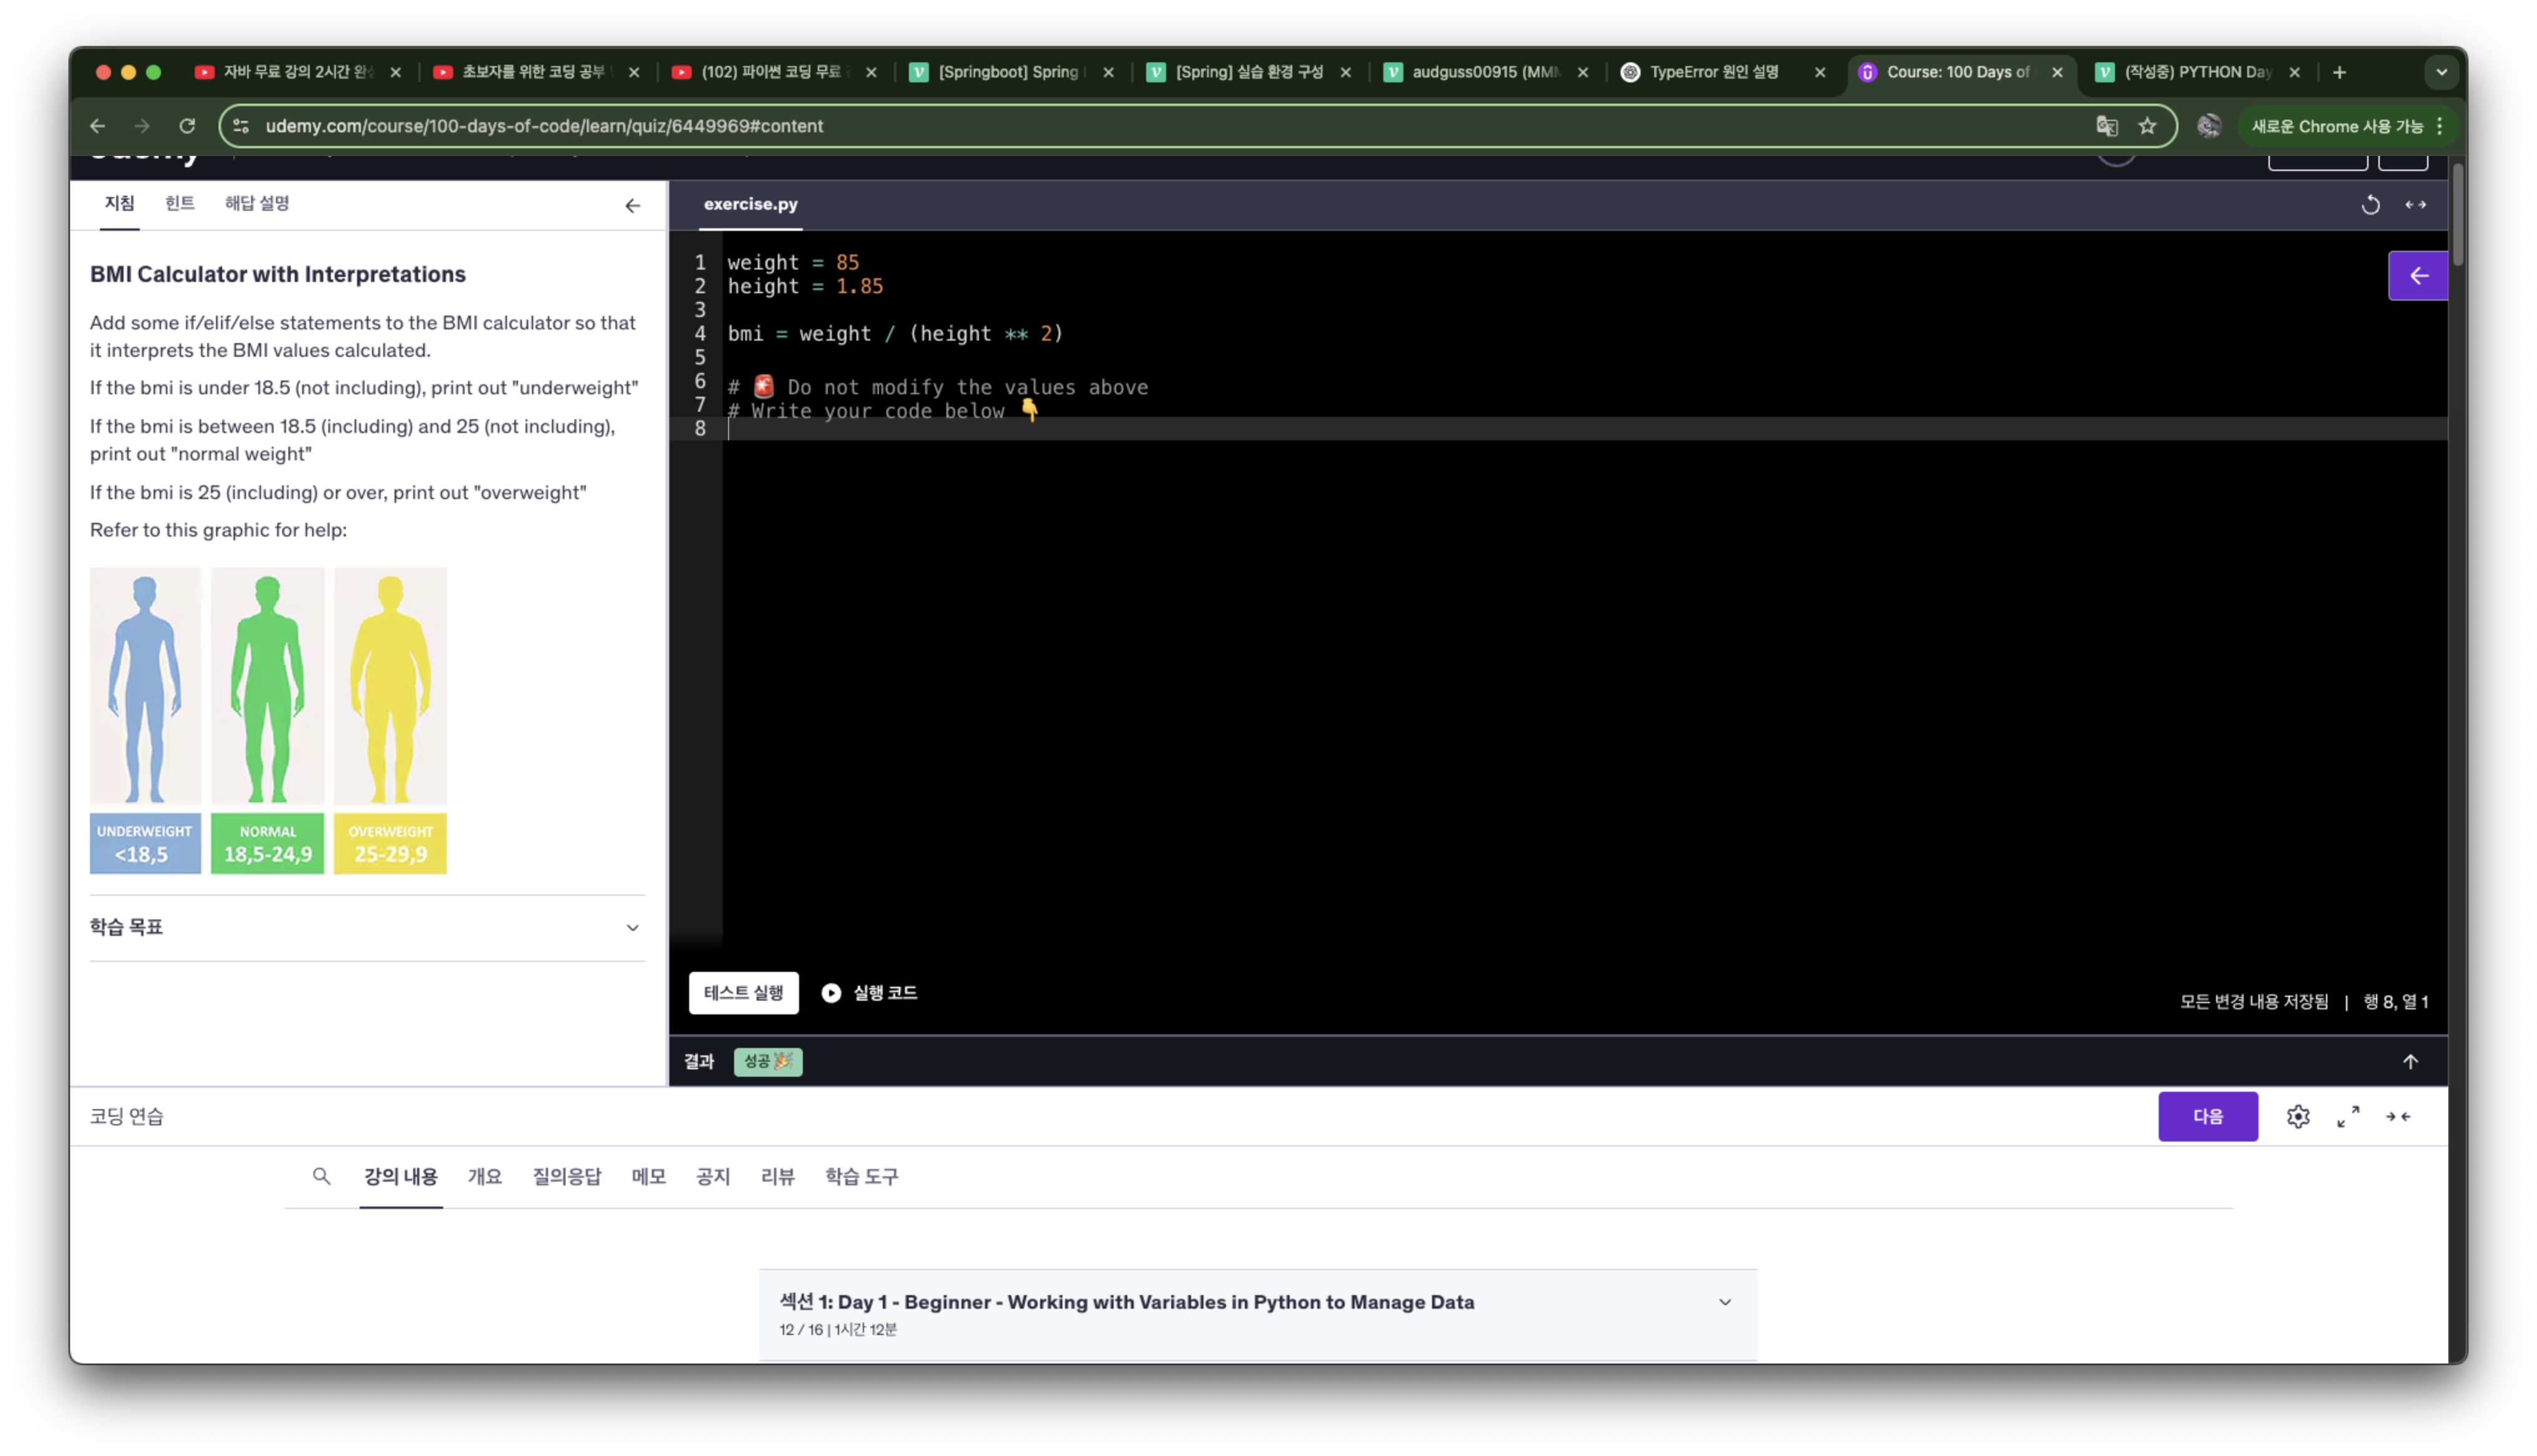Bookmark the page with the star icon
This screenshot has height=1456, width=2537.
[x=2147, y=126]
